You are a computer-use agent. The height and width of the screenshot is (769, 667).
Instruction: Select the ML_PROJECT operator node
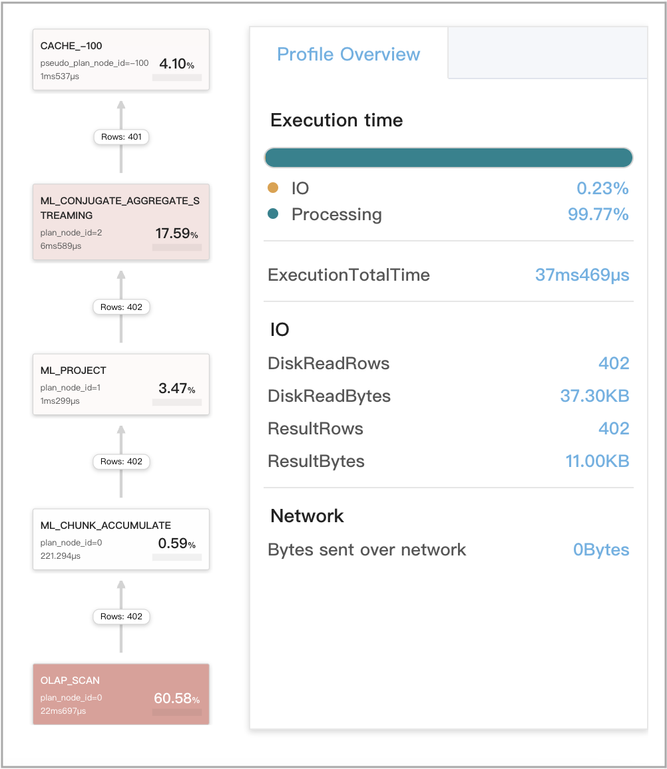[x=120, y=384]
